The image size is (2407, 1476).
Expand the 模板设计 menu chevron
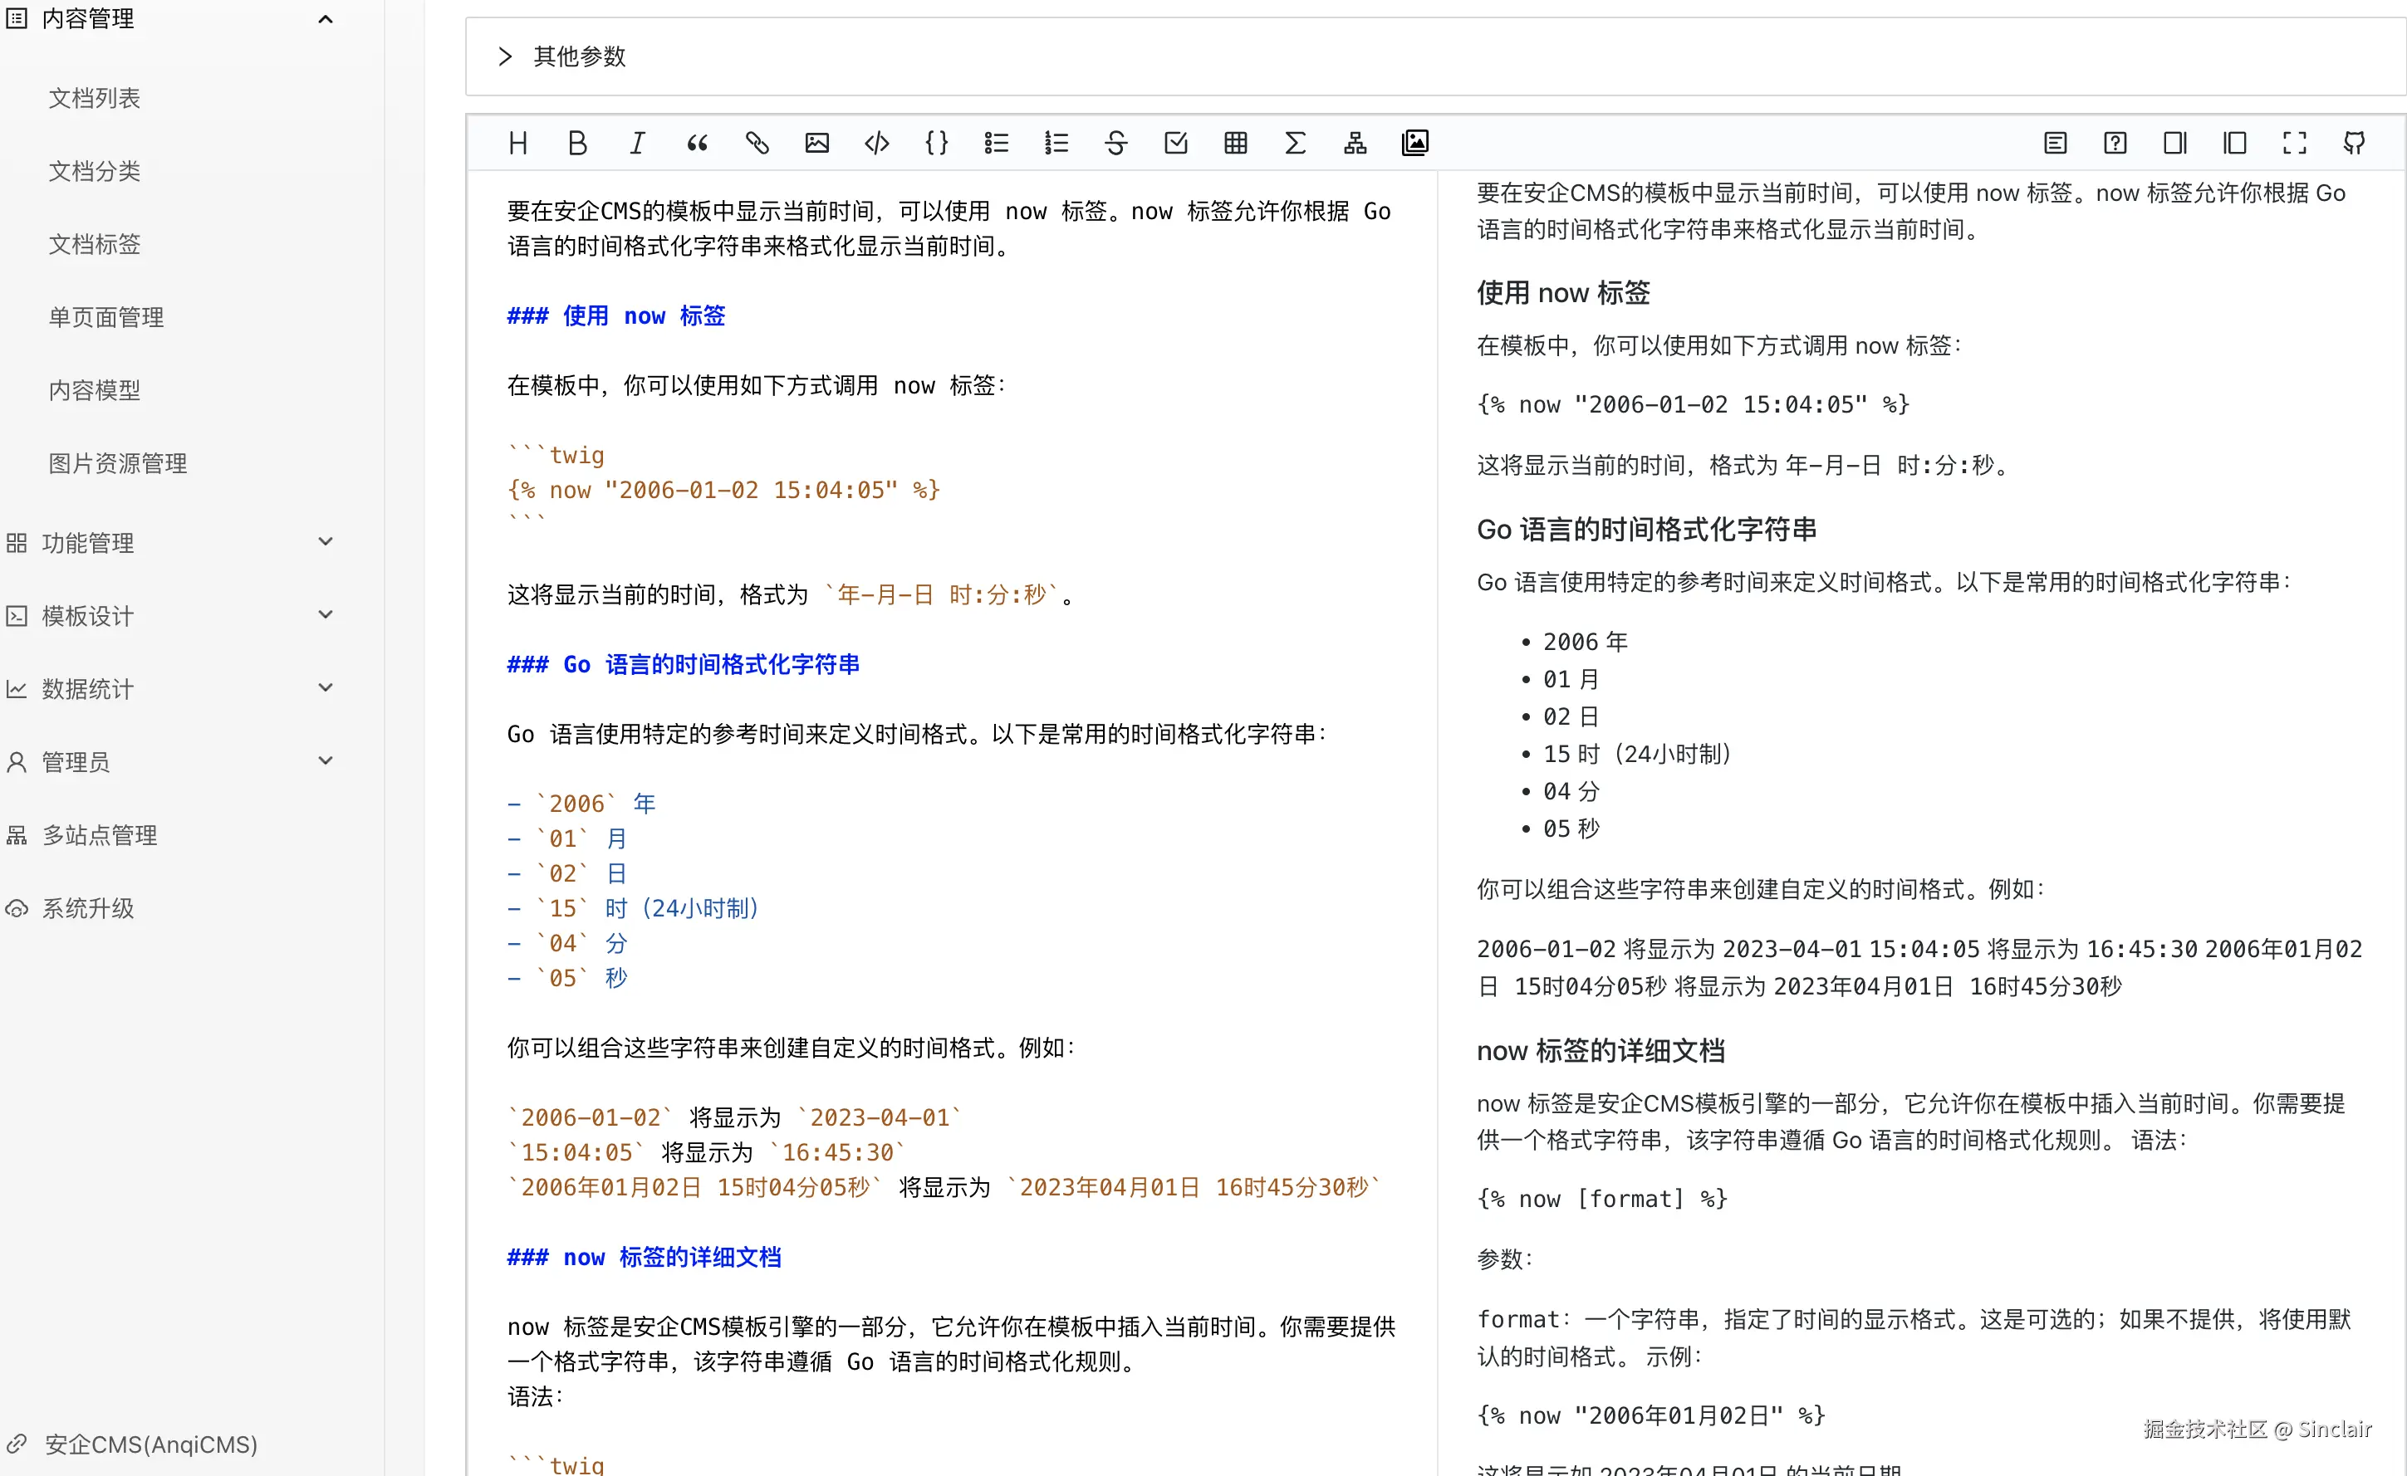click(x=326, y=615)
